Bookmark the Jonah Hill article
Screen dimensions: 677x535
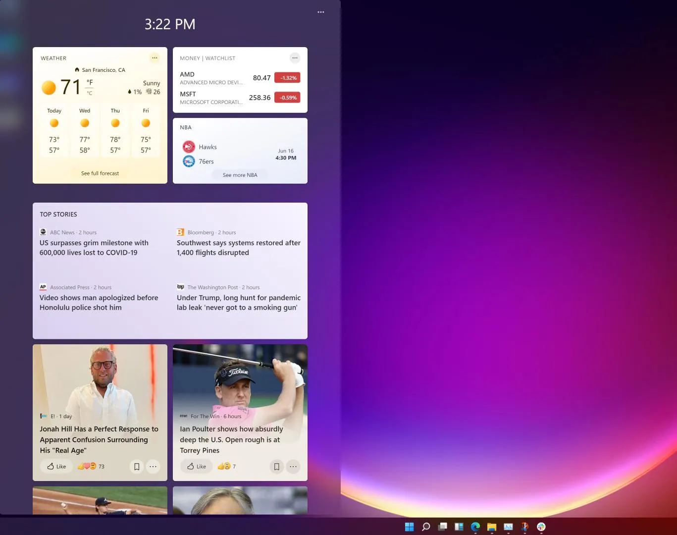click(x=137, y=466)
